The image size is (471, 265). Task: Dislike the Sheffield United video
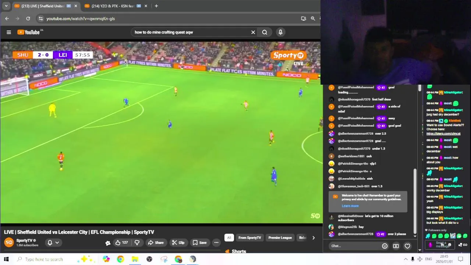pyautogui.click(x=137, y=243)
